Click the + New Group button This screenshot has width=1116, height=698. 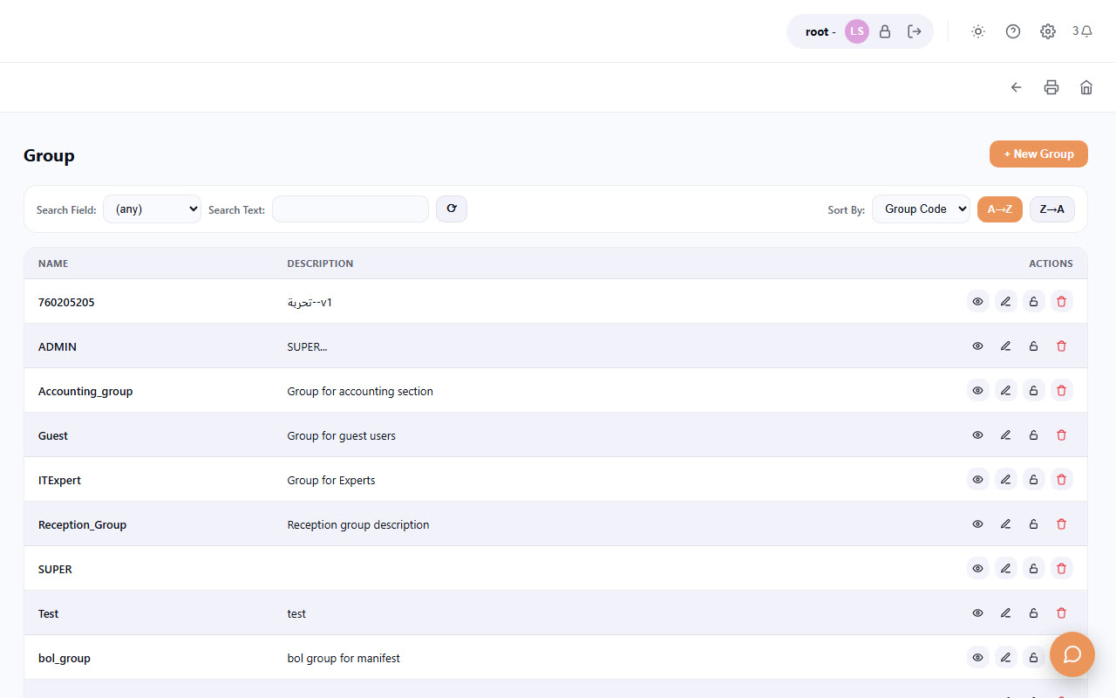click(1038, 154)
